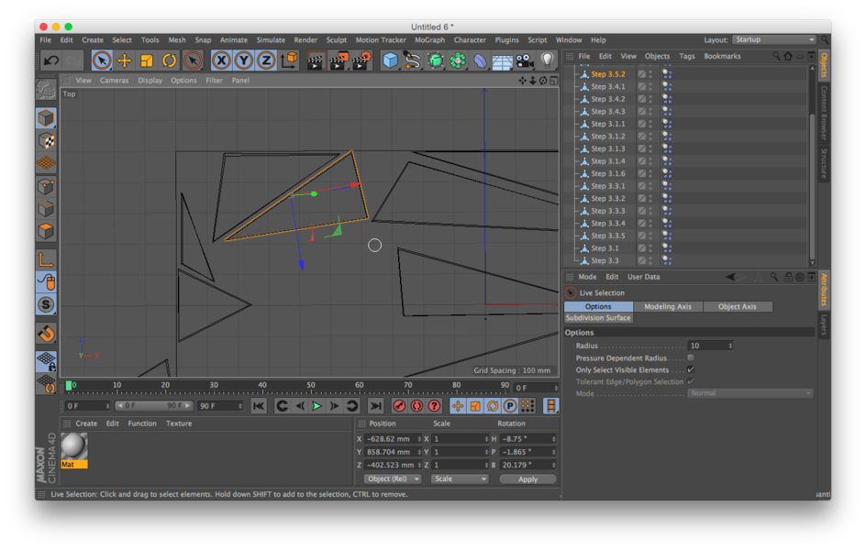This screenshot has height=550, width=866.
Task: Switch to Model mode cube icon
Action: point(47,118)
